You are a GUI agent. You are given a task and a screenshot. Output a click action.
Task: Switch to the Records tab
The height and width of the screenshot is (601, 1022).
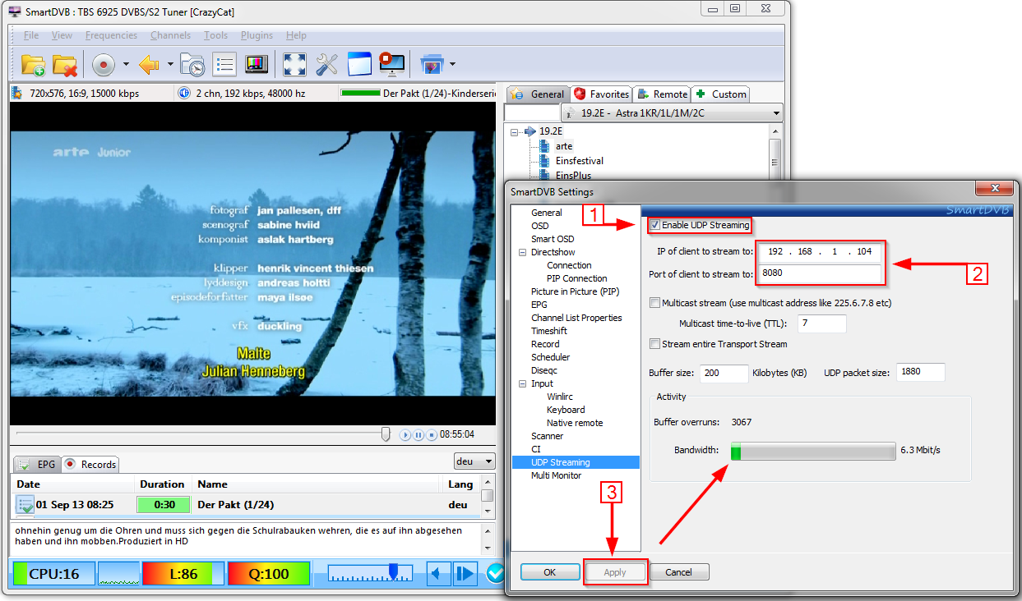point(90,464)
